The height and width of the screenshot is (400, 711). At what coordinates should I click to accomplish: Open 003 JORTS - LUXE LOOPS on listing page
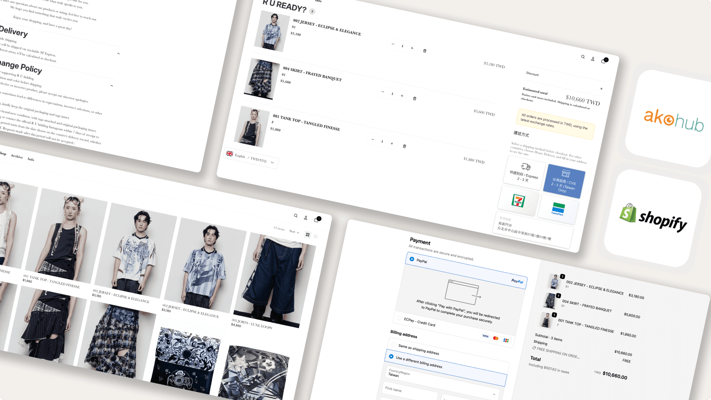coord(252,324)
